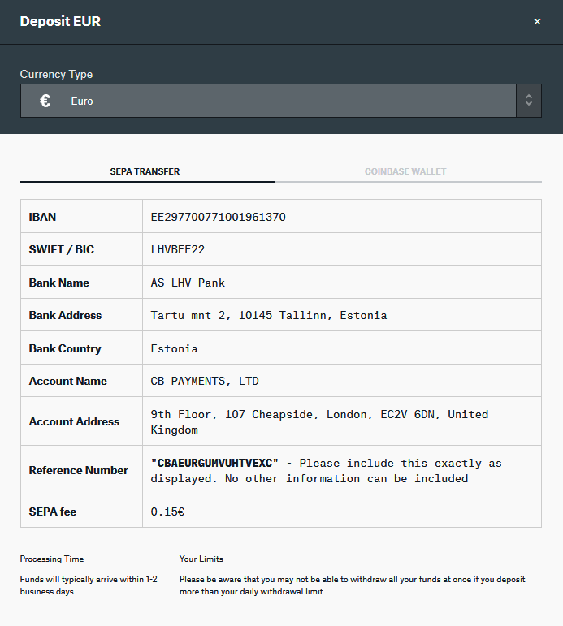The image size is (563, 626).
Task: Click the Your Limits heading
Action: coord(201,559)
